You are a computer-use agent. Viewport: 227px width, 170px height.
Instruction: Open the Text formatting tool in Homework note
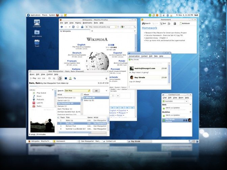(x=163, y=23)
